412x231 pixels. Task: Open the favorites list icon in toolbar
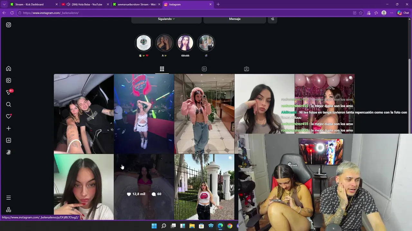tap(376, 13)
